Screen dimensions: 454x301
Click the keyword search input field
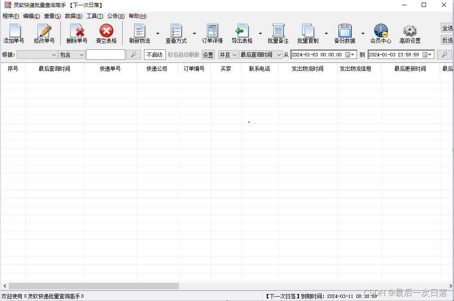click(106, 55)
